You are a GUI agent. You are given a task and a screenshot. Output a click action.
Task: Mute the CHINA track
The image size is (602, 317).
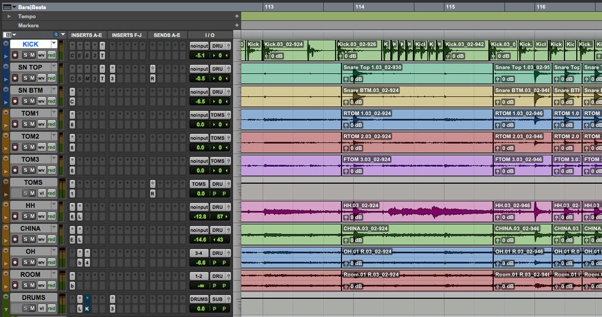(32, 239)
